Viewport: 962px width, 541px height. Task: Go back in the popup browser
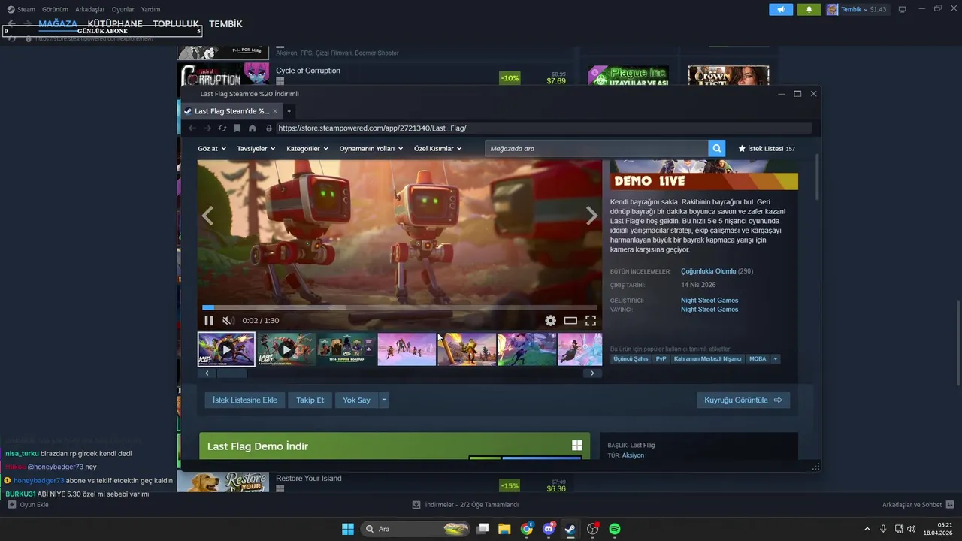pos(192,128)
